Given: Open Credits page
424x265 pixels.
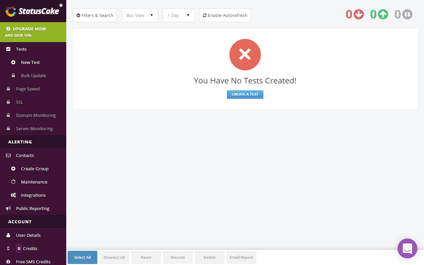Looking at the screenshot, I should 33,248.
